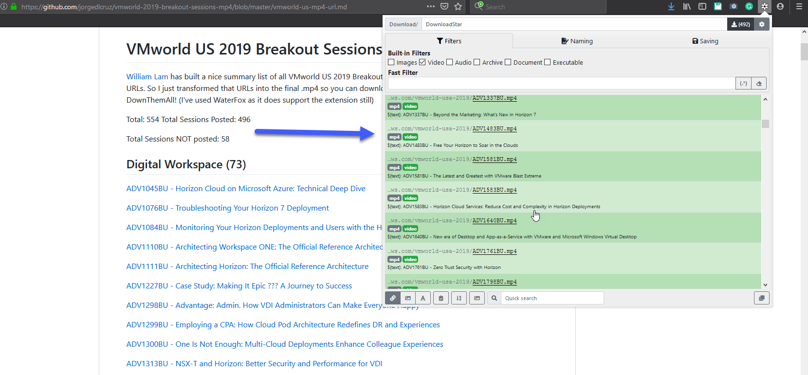The width and height of the screenshot is (808, 375).
Task: Switch to the Naming tab
Action: (x=577, y=41)
